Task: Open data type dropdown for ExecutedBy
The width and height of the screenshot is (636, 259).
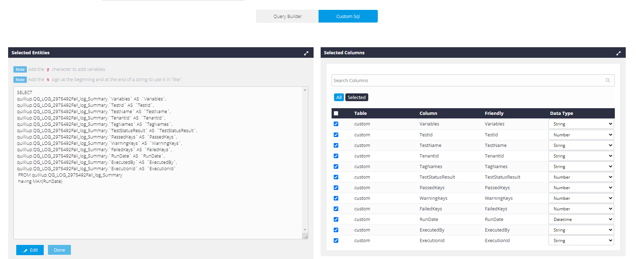Action: tap(581, 230)
